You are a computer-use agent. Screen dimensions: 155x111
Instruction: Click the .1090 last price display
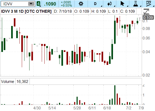50,4
